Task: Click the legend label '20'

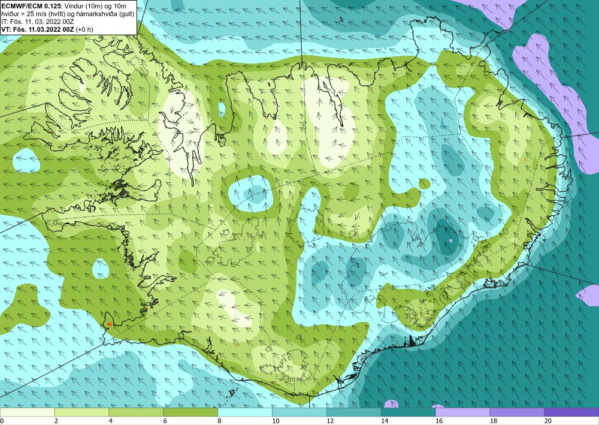Action: pyautogui.click(x=548, y=421)
